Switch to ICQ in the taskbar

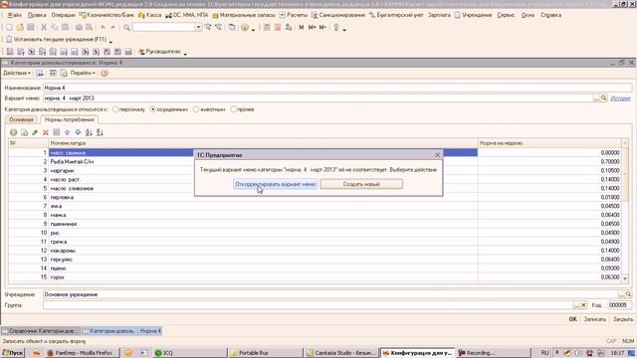[189, 353]
